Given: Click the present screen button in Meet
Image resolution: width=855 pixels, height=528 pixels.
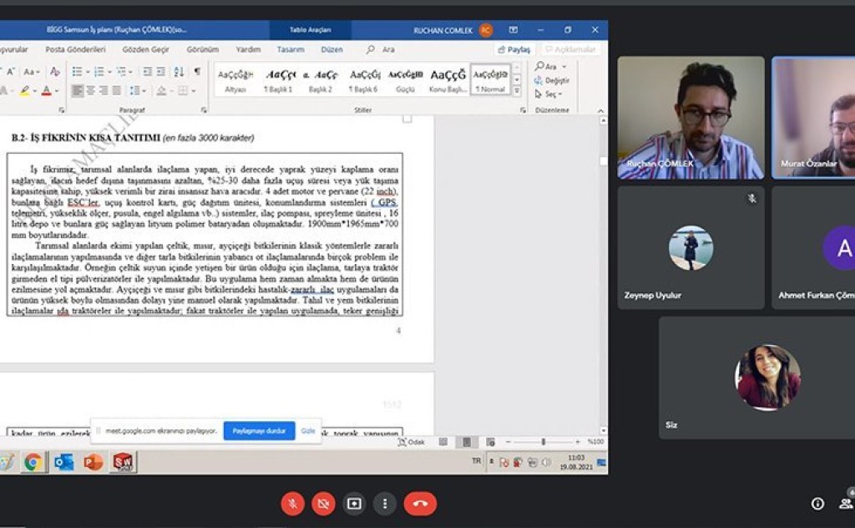Looking at the screenshot, I should click(354, 504).
